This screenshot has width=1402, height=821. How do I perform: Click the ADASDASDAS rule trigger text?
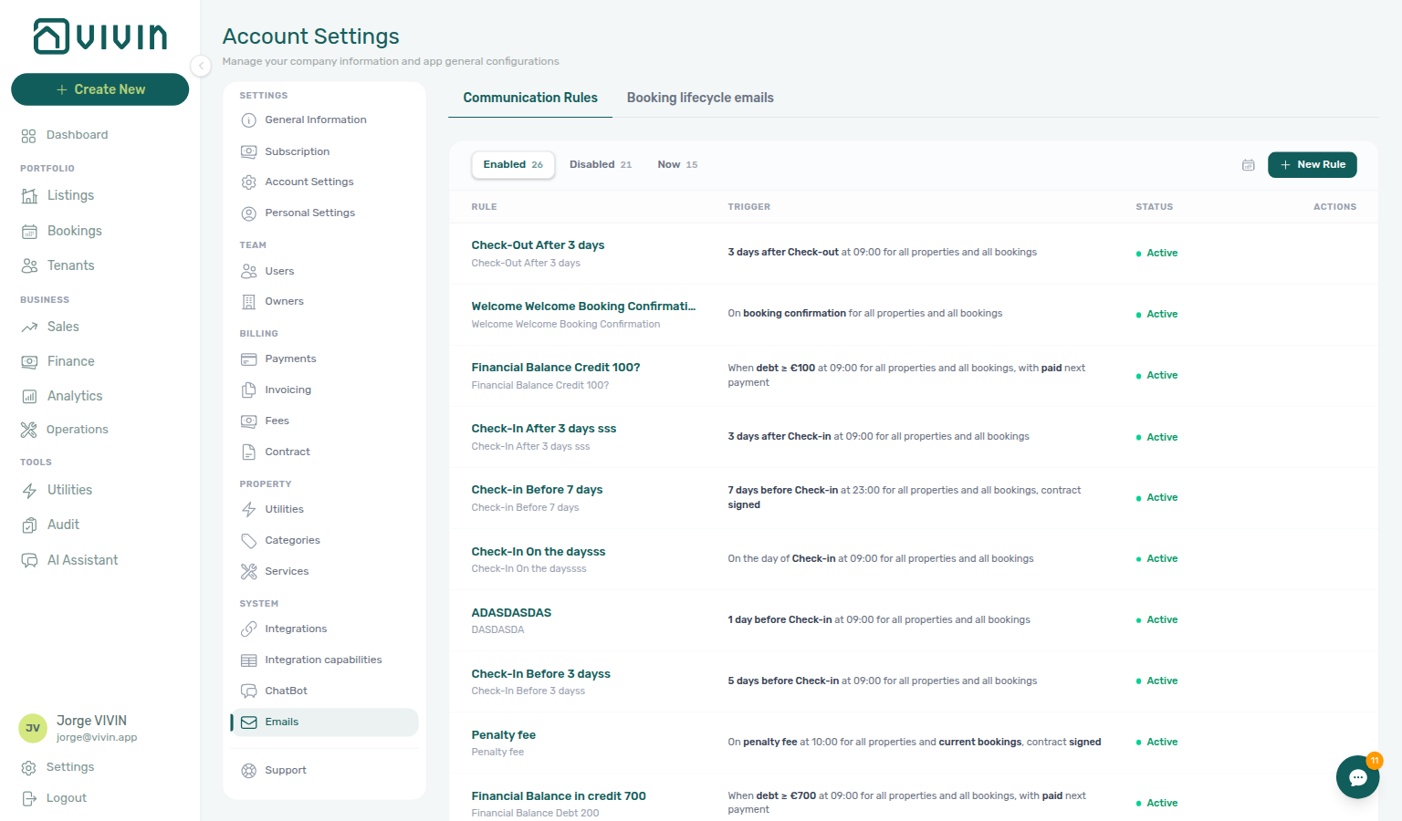879,619
